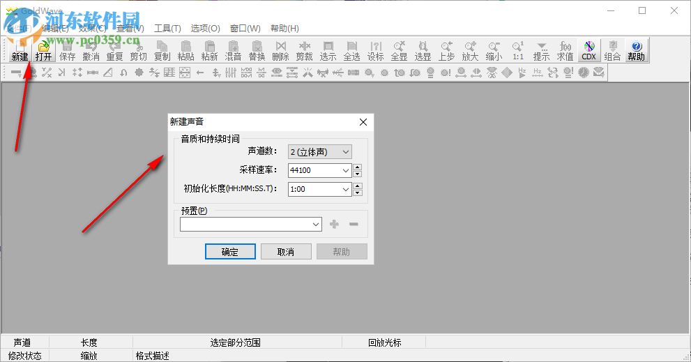Close the 新建声音 dialog
691x362 pixels.
(x=363, y=122)
